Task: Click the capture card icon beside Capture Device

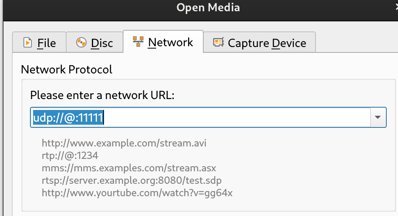Action: coord(218,42)
